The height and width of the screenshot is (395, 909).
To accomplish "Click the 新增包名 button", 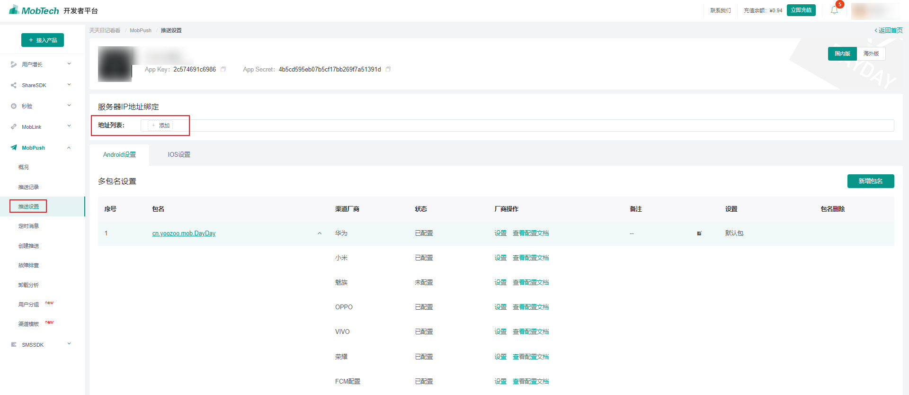I will 871,181.
